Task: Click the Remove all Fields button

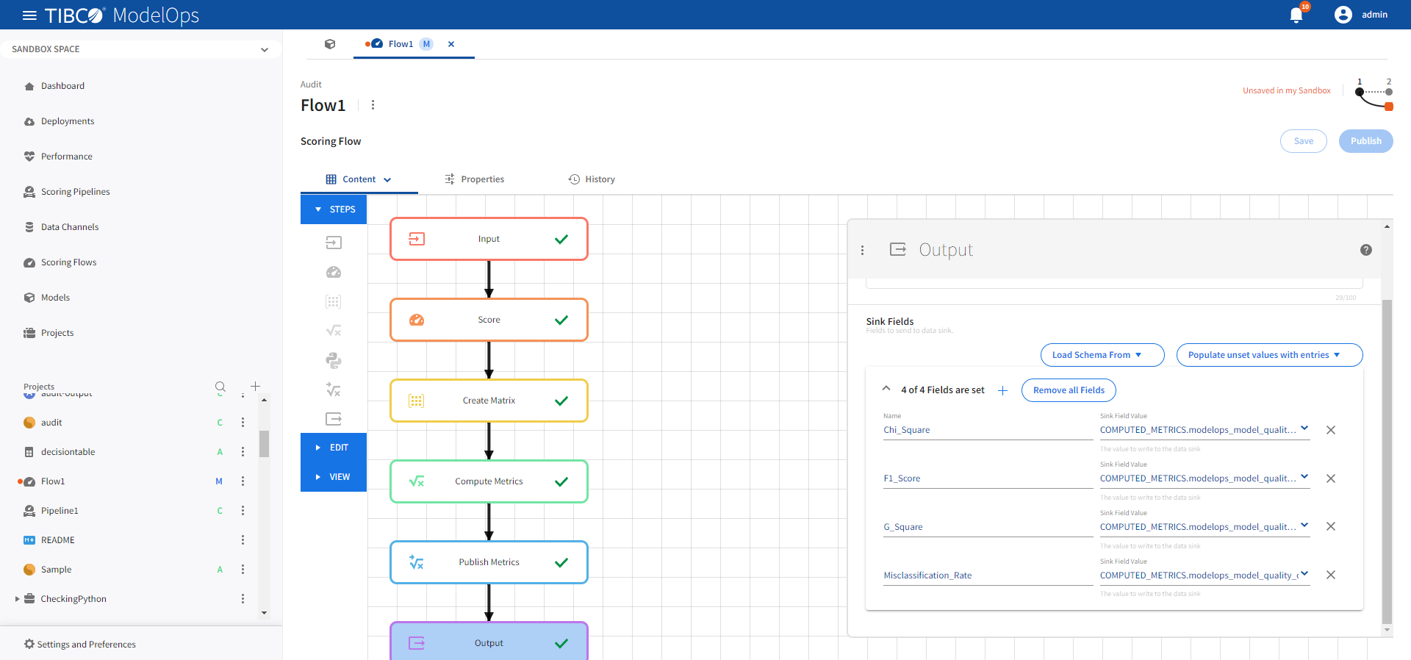Action: coord(1068,390)
